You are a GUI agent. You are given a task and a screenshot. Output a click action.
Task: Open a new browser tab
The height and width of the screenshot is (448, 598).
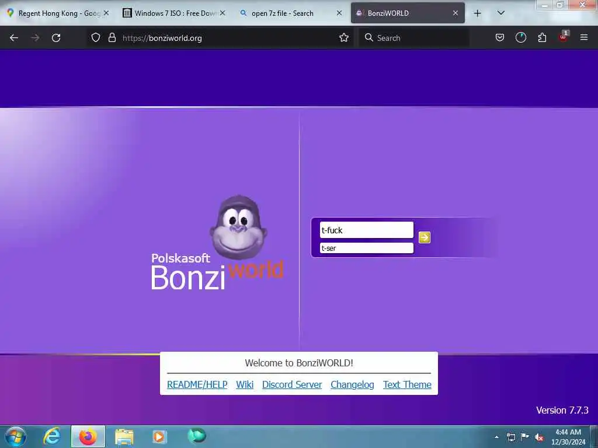click(x=477, y=13)
